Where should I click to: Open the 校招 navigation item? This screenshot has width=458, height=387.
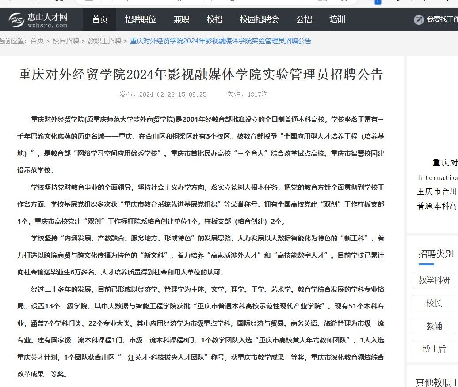214,19
